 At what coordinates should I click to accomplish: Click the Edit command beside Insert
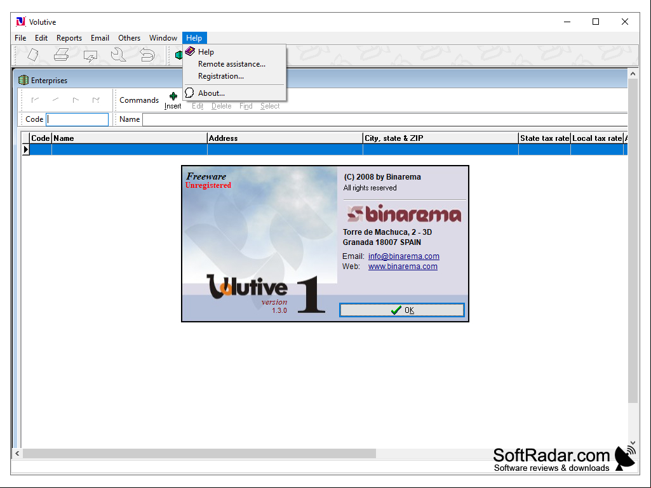(x=198, y=106)
